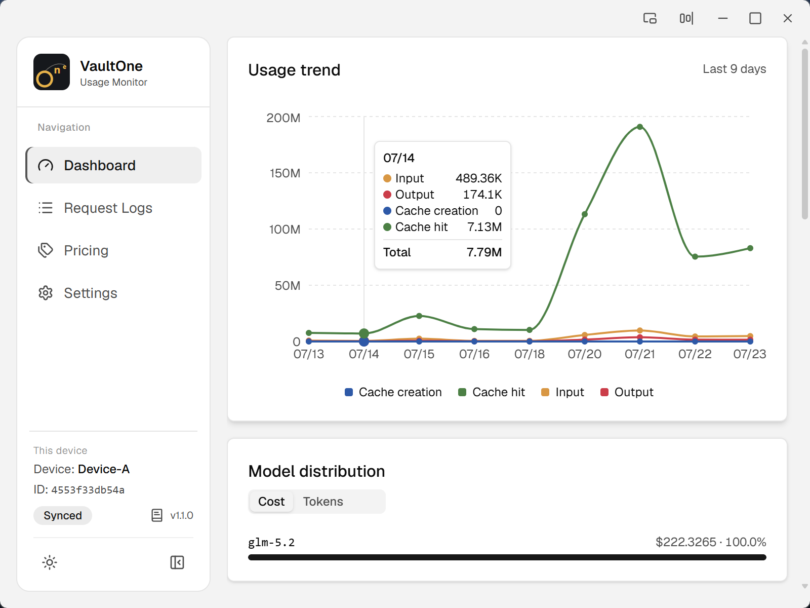Click the 07/21 cache hit data point

click(x=640, y=127)
